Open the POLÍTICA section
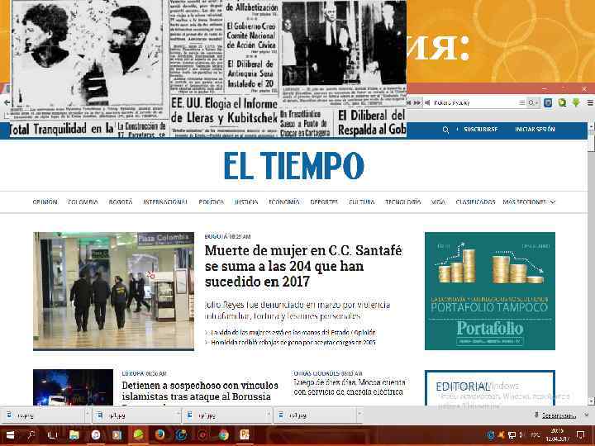This screenshot has width=595, height=446. pyautogui.click(x=211, y=202)
